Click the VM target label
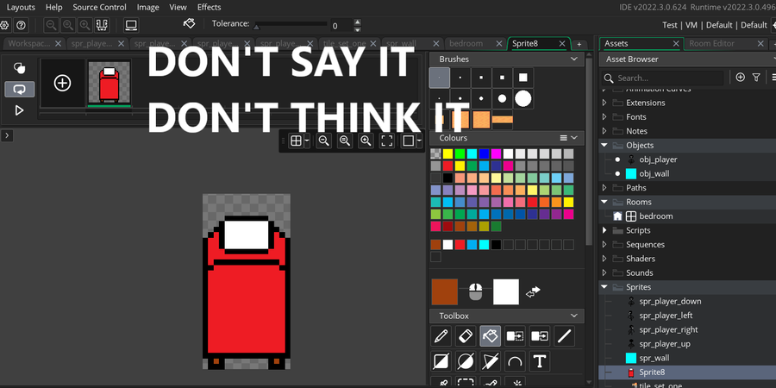The height and width of the screenshot is (388, 776). coord(692,25)
